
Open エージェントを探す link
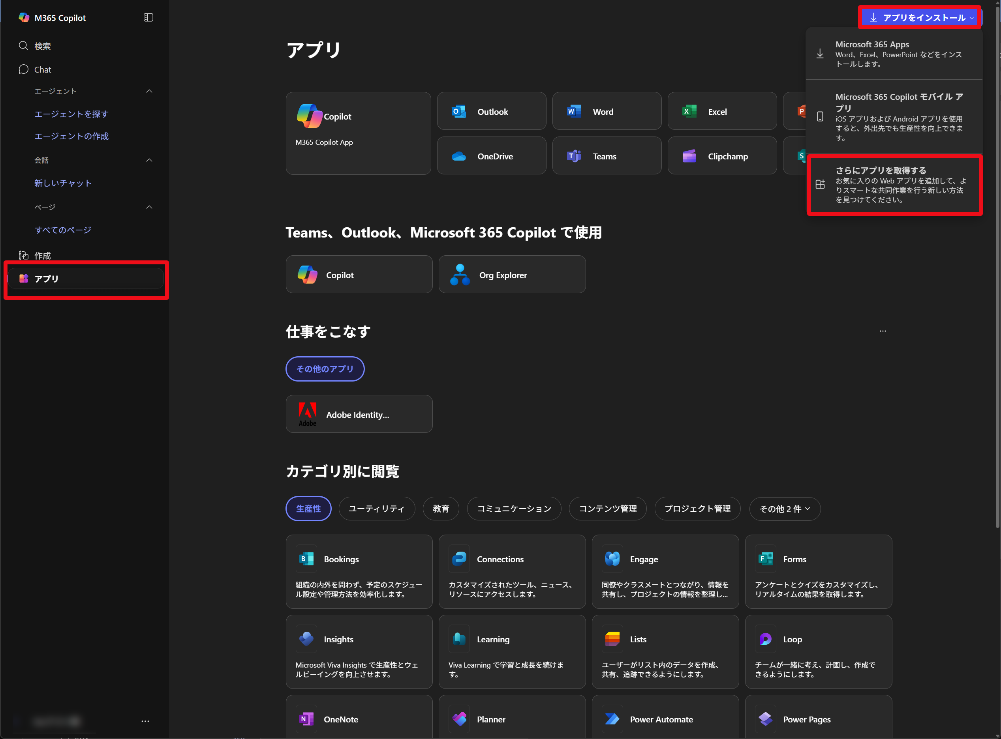click(x=71, y=114)
